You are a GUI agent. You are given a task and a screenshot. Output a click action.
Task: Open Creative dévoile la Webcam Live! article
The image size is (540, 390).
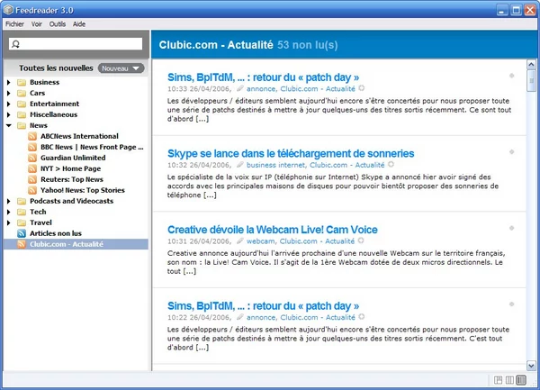tap(273, 230)
